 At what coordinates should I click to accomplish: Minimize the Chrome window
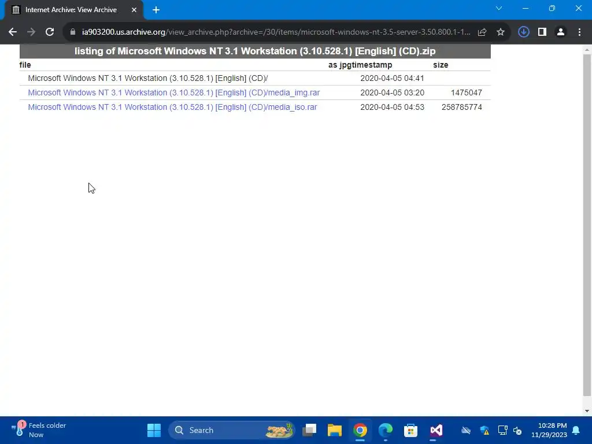coord(525,8)
